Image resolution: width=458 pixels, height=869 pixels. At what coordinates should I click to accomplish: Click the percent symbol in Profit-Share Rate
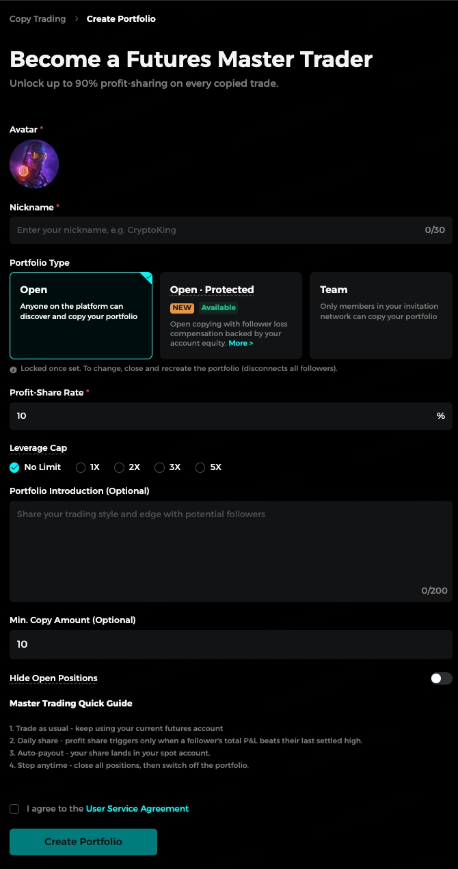point(441,416)
